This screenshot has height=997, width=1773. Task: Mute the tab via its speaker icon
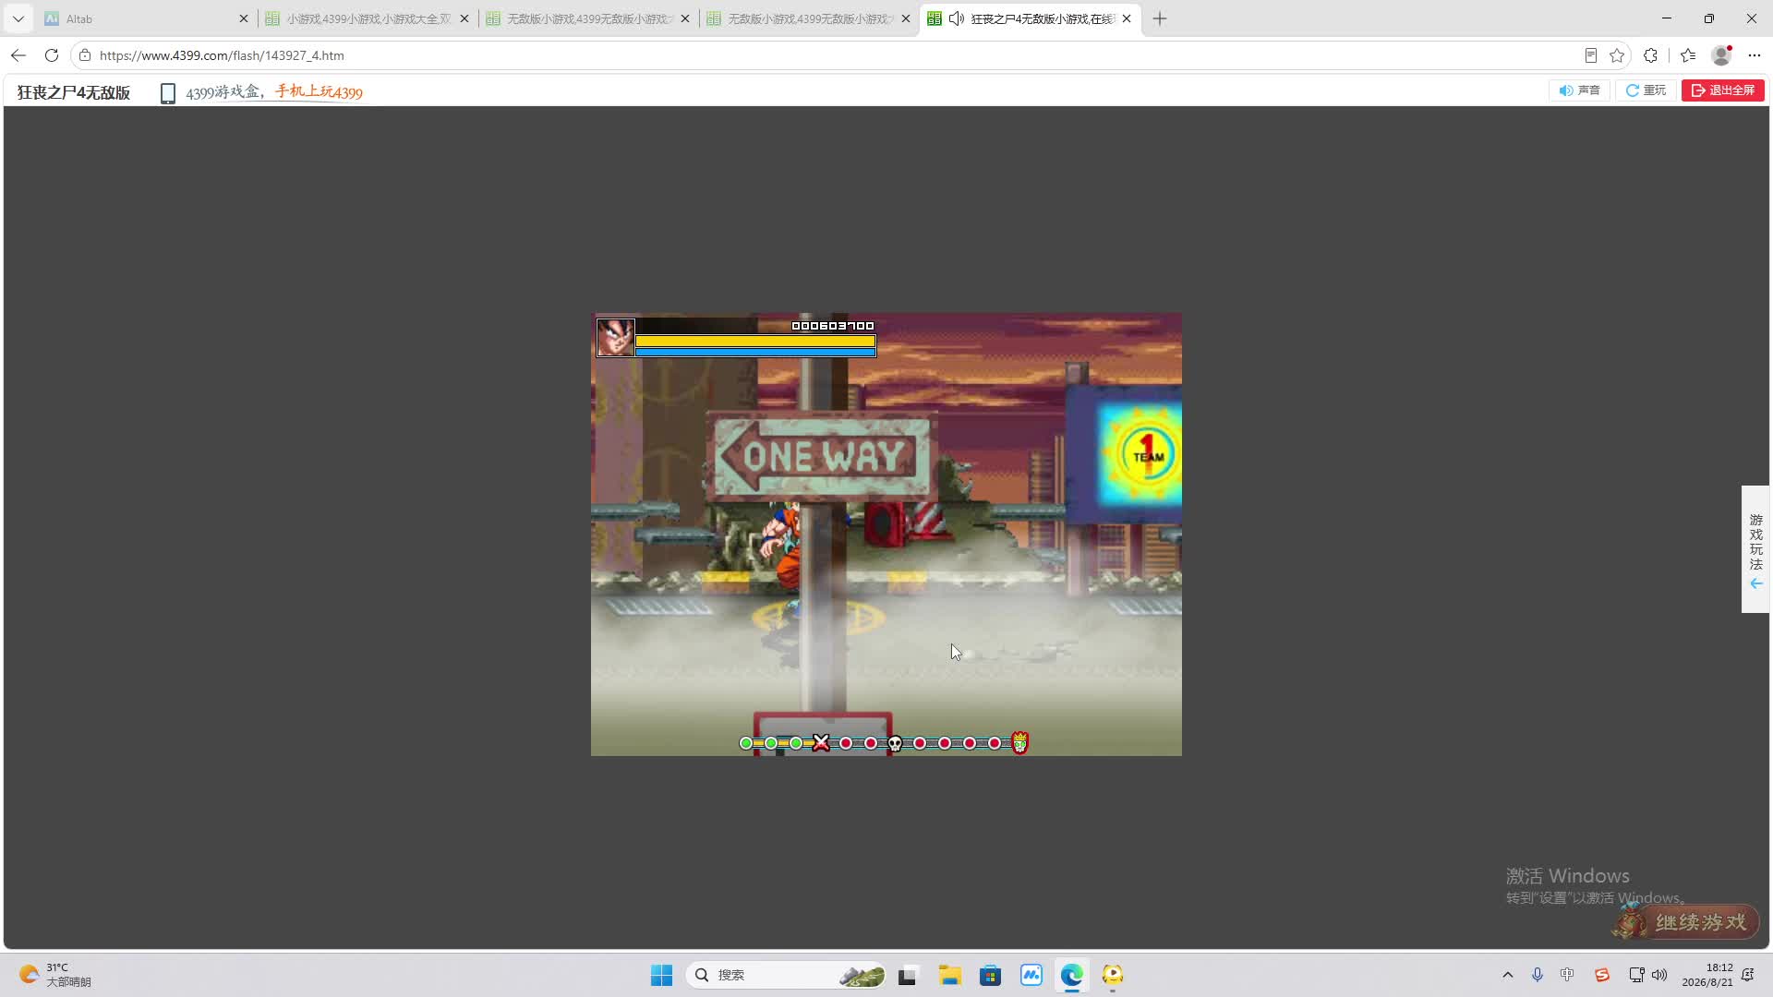[x=957, y=18]
